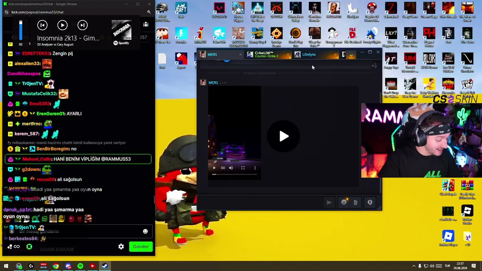The height and width of the screenshot is (271, 482).
Task: Click the Spotify logo link
Action: (x=121, y=43)
